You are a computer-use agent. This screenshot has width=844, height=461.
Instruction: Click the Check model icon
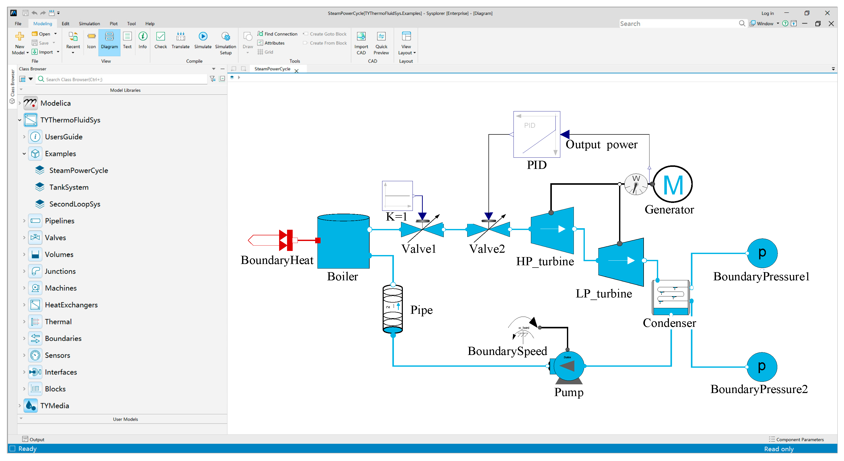pos(161,37)
